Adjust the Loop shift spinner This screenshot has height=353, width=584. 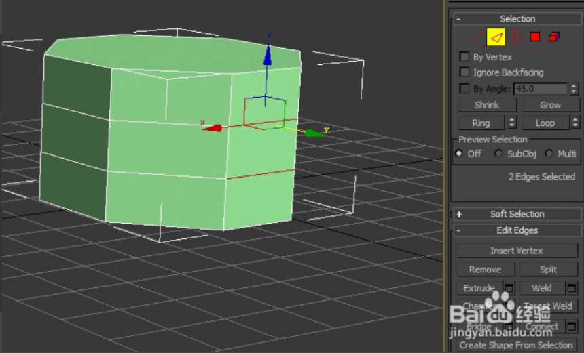[x=575, y=123]
